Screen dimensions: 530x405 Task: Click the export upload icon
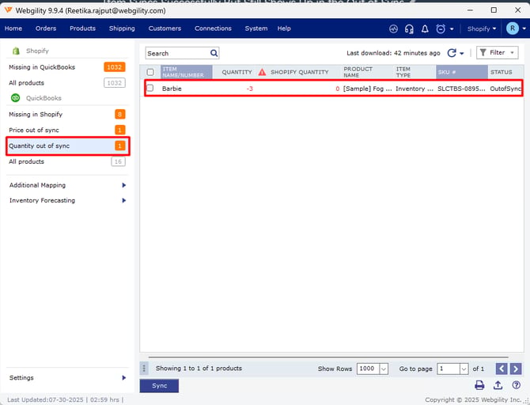pos(498,385)
